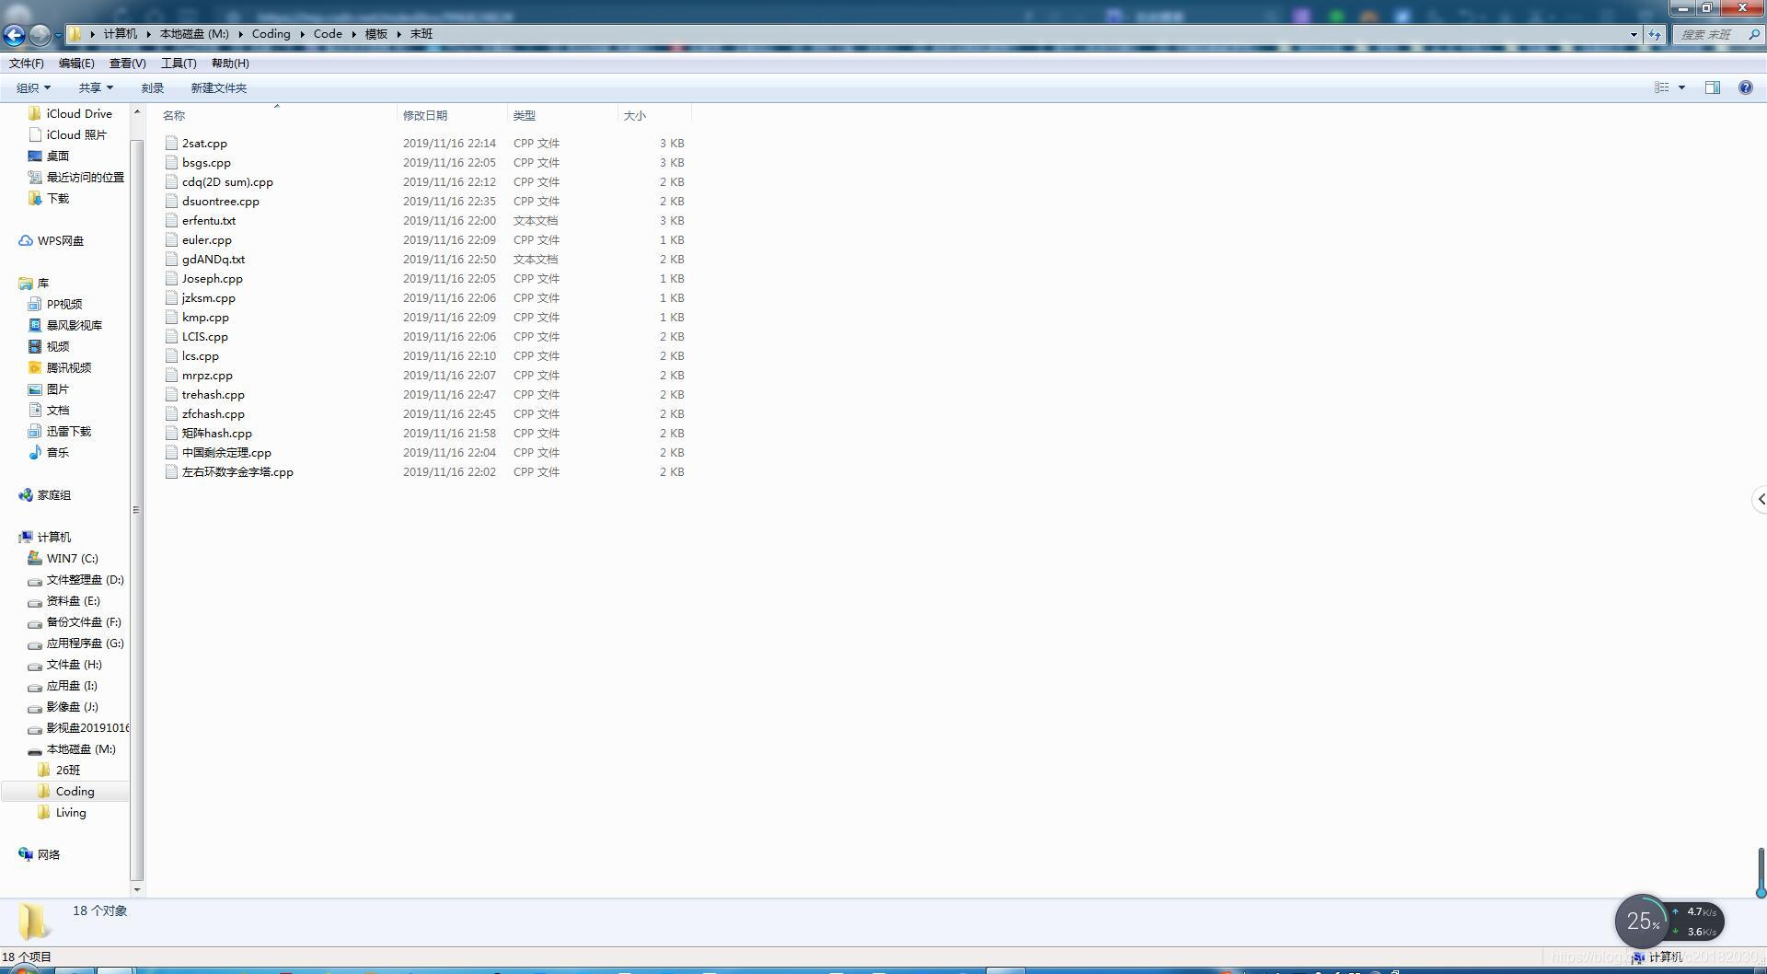Screen dimensions: 1767x974
Task: Select file icon of 中国剩余定理.cpp
Action: [x=171, y=452]
